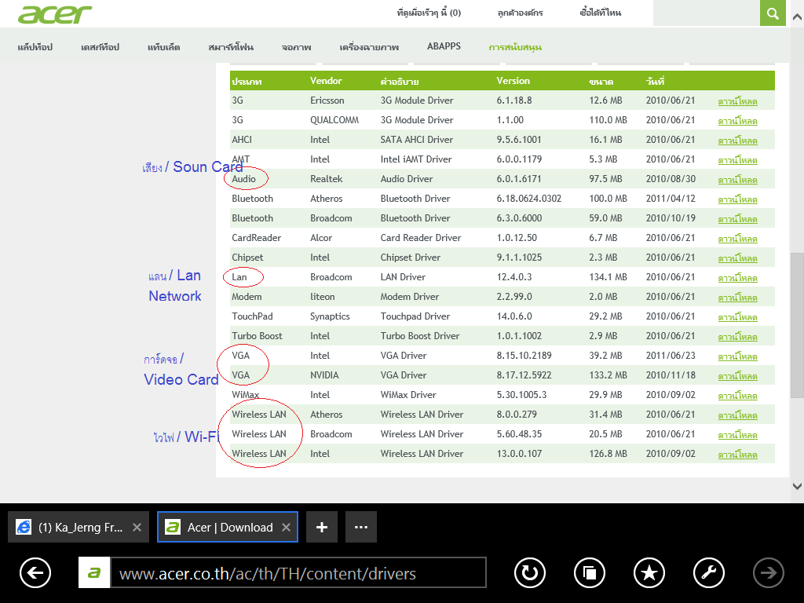The height and width of the screenshot is (603, 804).
Task: Click the Realtek vendor cell
Action: tap(326, 179)
